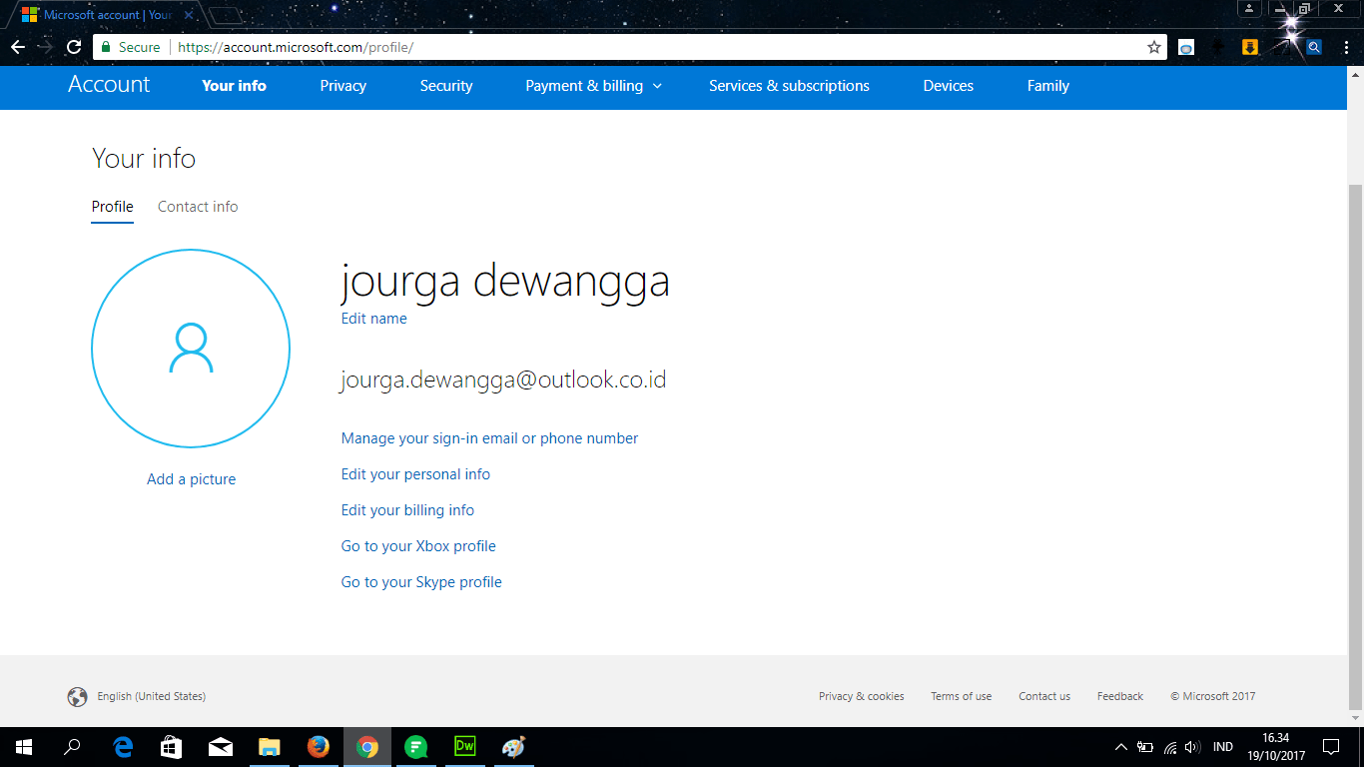
Task: Click the browser back arrow
Action: pos(18,47)
